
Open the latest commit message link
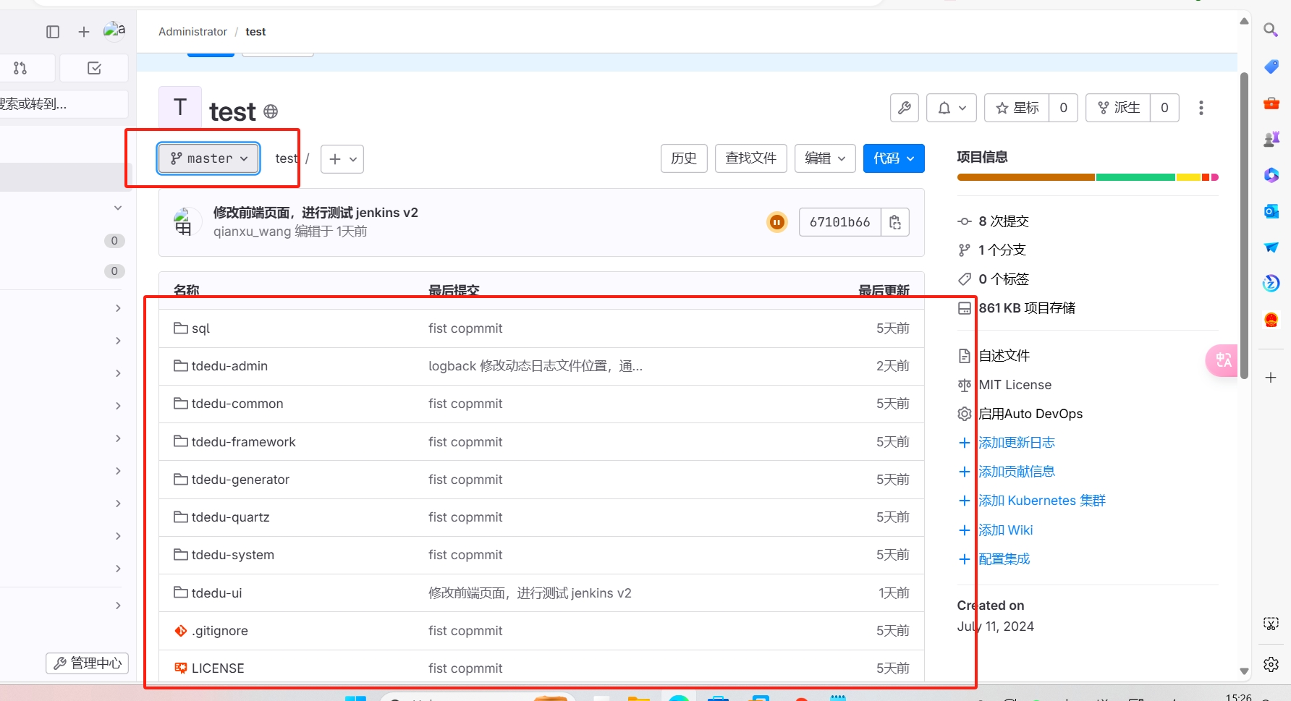[316, 213]
